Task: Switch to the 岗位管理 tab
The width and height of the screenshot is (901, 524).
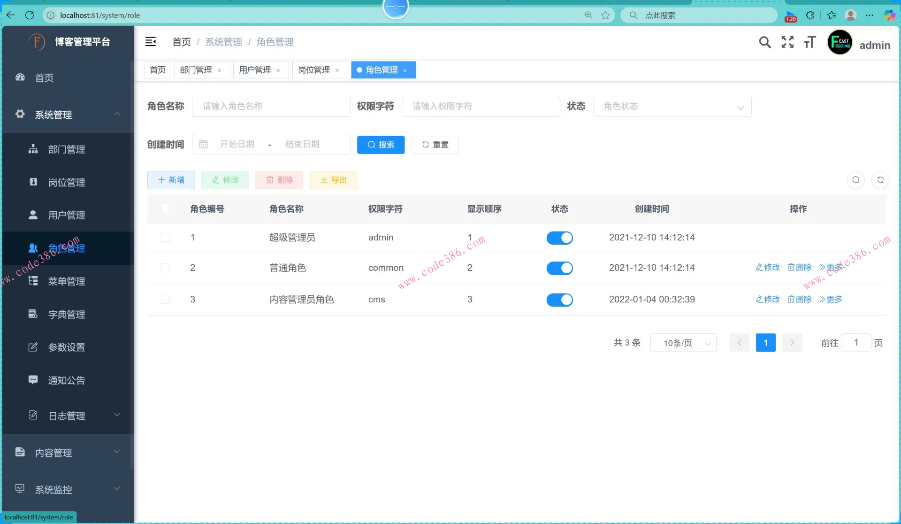Action: pyautogui.click(x=315, y=69)
